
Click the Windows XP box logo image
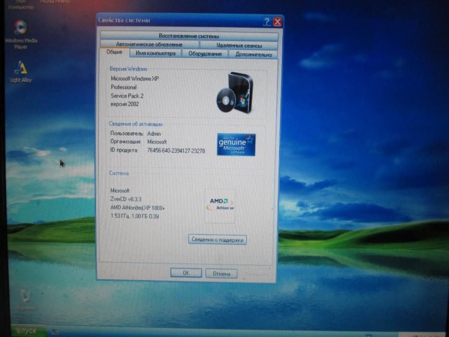pyautogui.click(x=235, y=92)
